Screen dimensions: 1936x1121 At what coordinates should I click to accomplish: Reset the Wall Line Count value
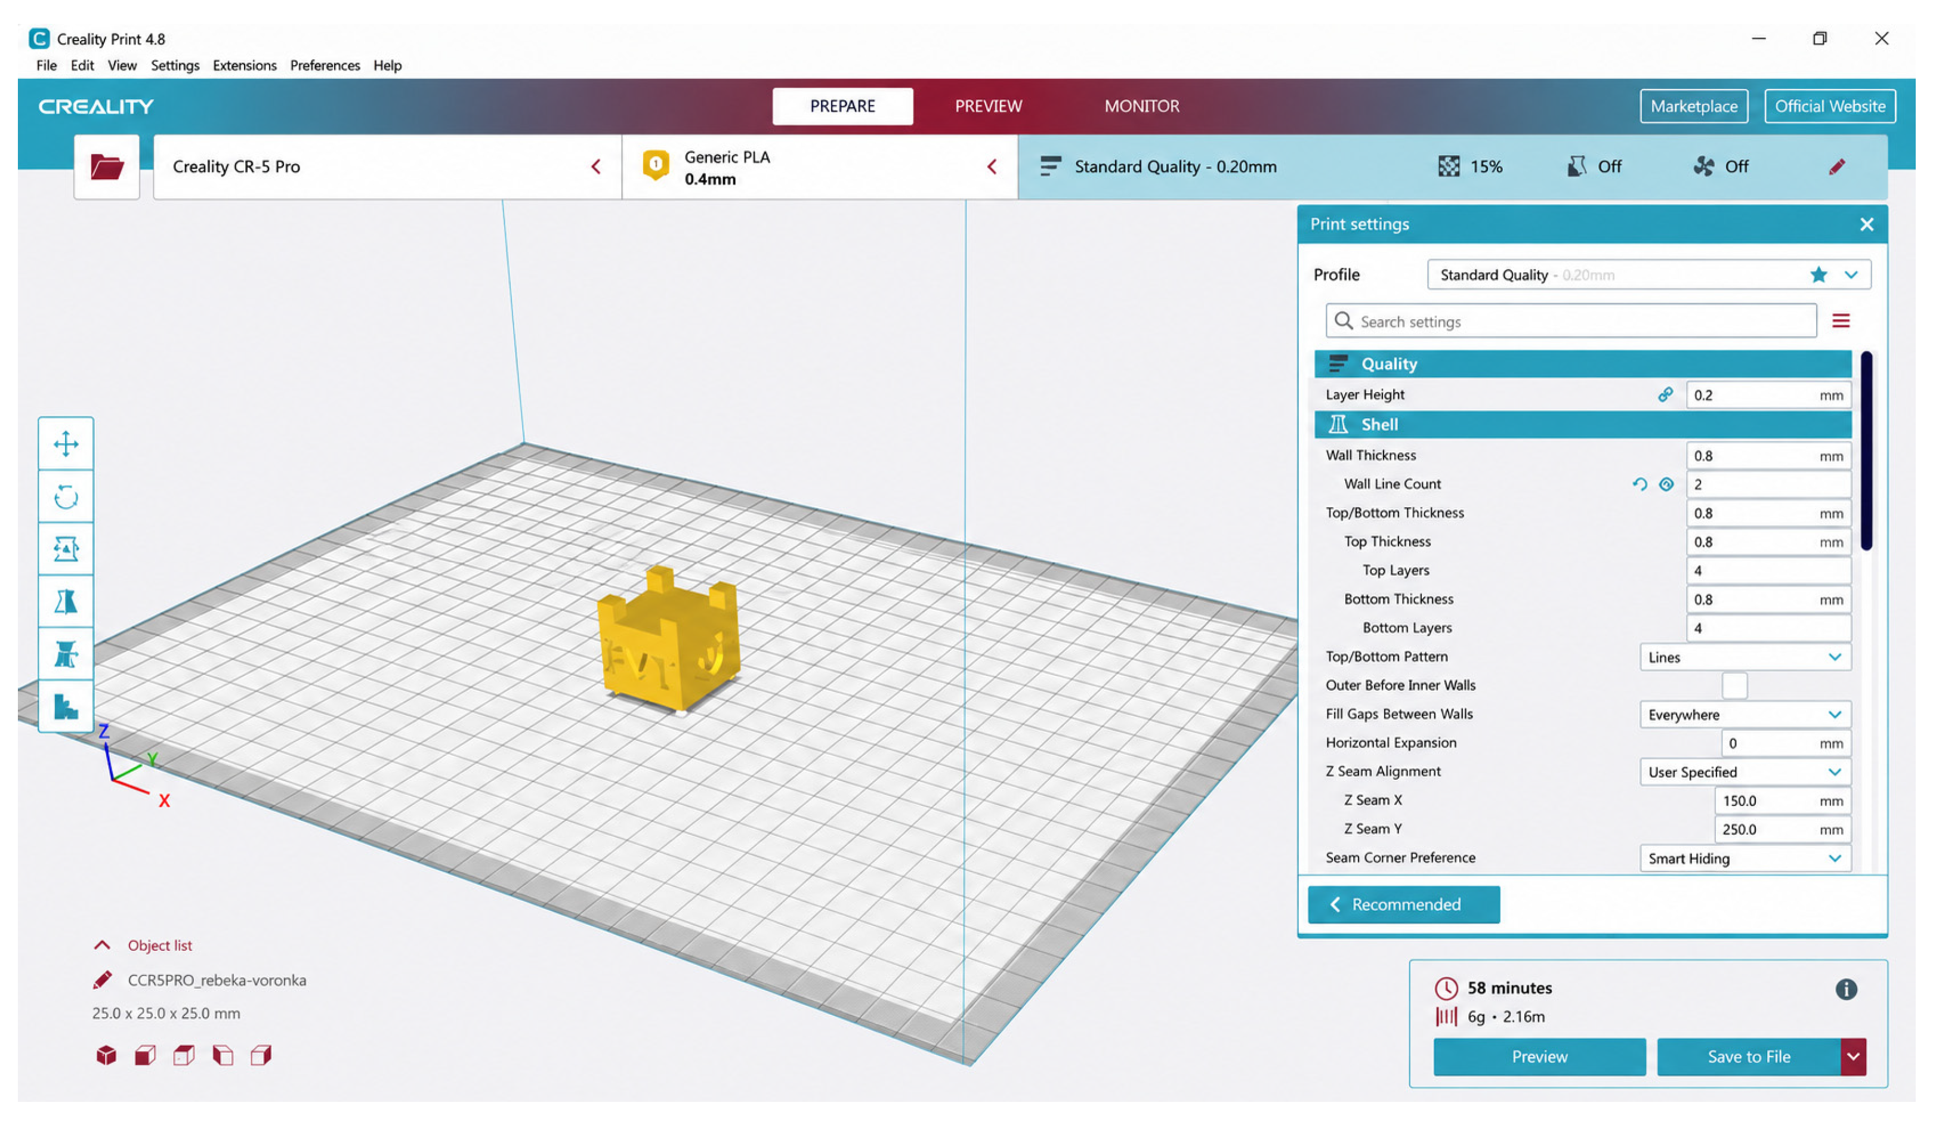click(1639, 484)
